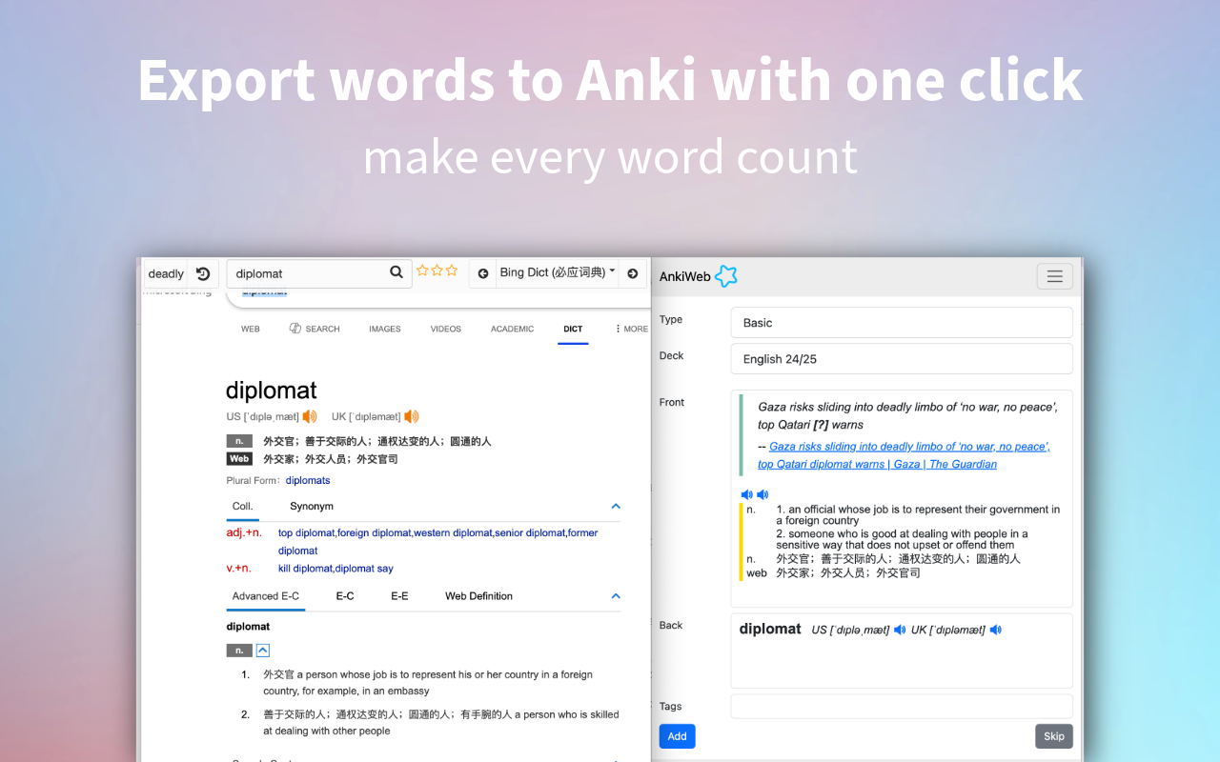Navigate forward using the right circular arrow
The height and width of the screenshot is (762, 1220).
click(632, 272)
